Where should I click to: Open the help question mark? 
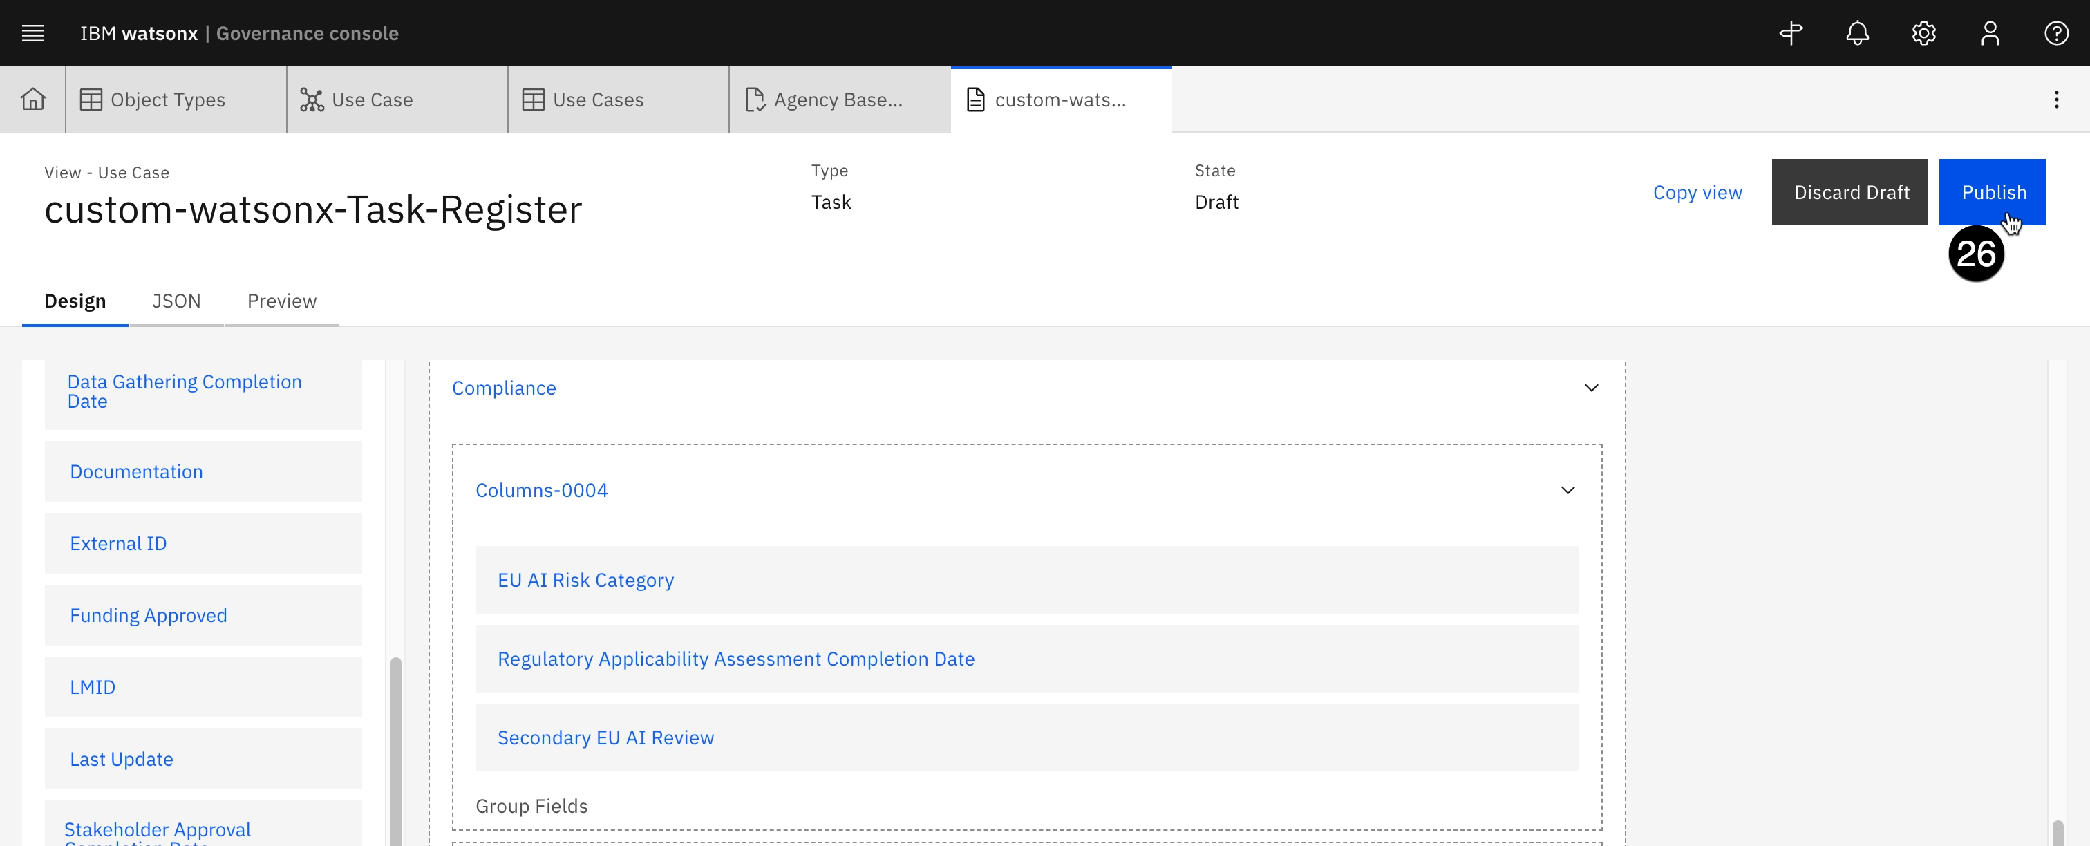click(2057, 33)
